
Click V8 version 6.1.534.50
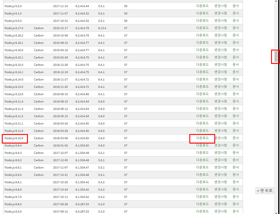coord(82,146)
